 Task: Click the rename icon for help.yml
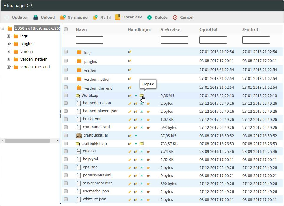(136, 160)
